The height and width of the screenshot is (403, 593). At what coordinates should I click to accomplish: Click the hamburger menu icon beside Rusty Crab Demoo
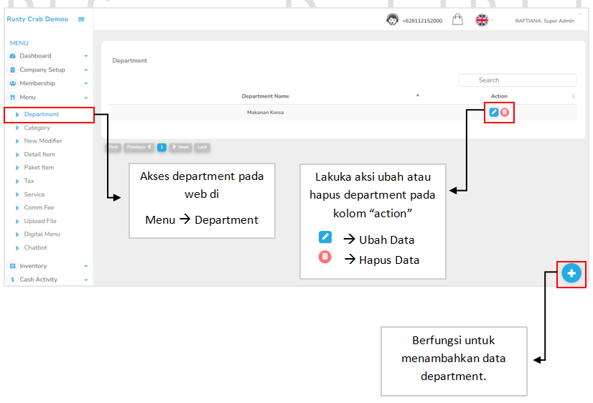pyautogui.click(x=81, y=19)
